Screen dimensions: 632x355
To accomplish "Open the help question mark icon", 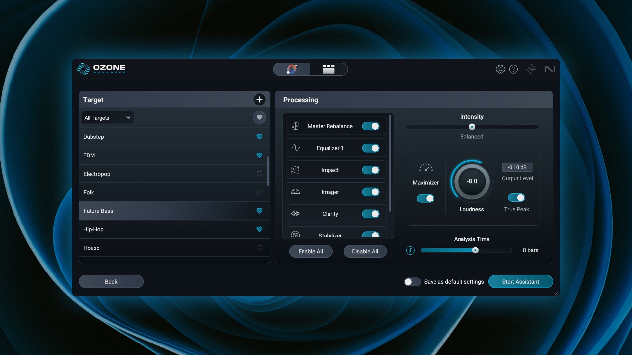I will [513, 69].
